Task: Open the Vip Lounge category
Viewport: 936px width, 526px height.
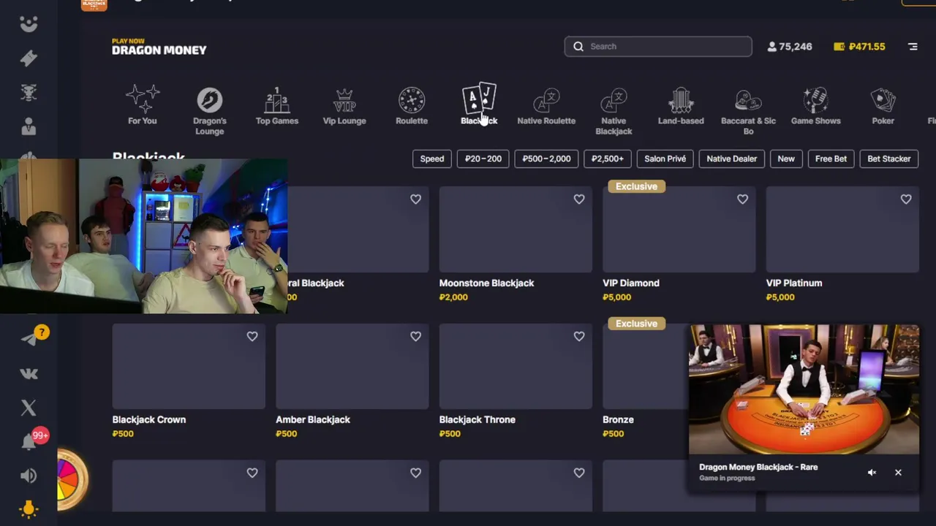Action: tap(344, 105)
